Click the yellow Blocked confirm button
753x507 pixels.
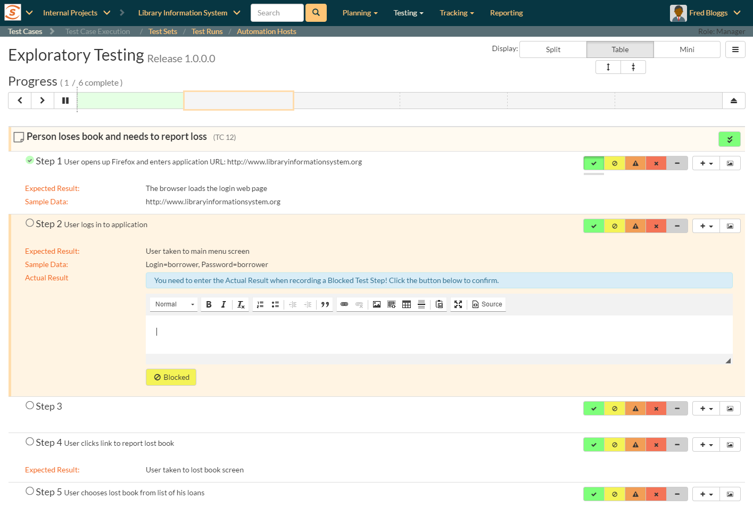tap(171, 377)
